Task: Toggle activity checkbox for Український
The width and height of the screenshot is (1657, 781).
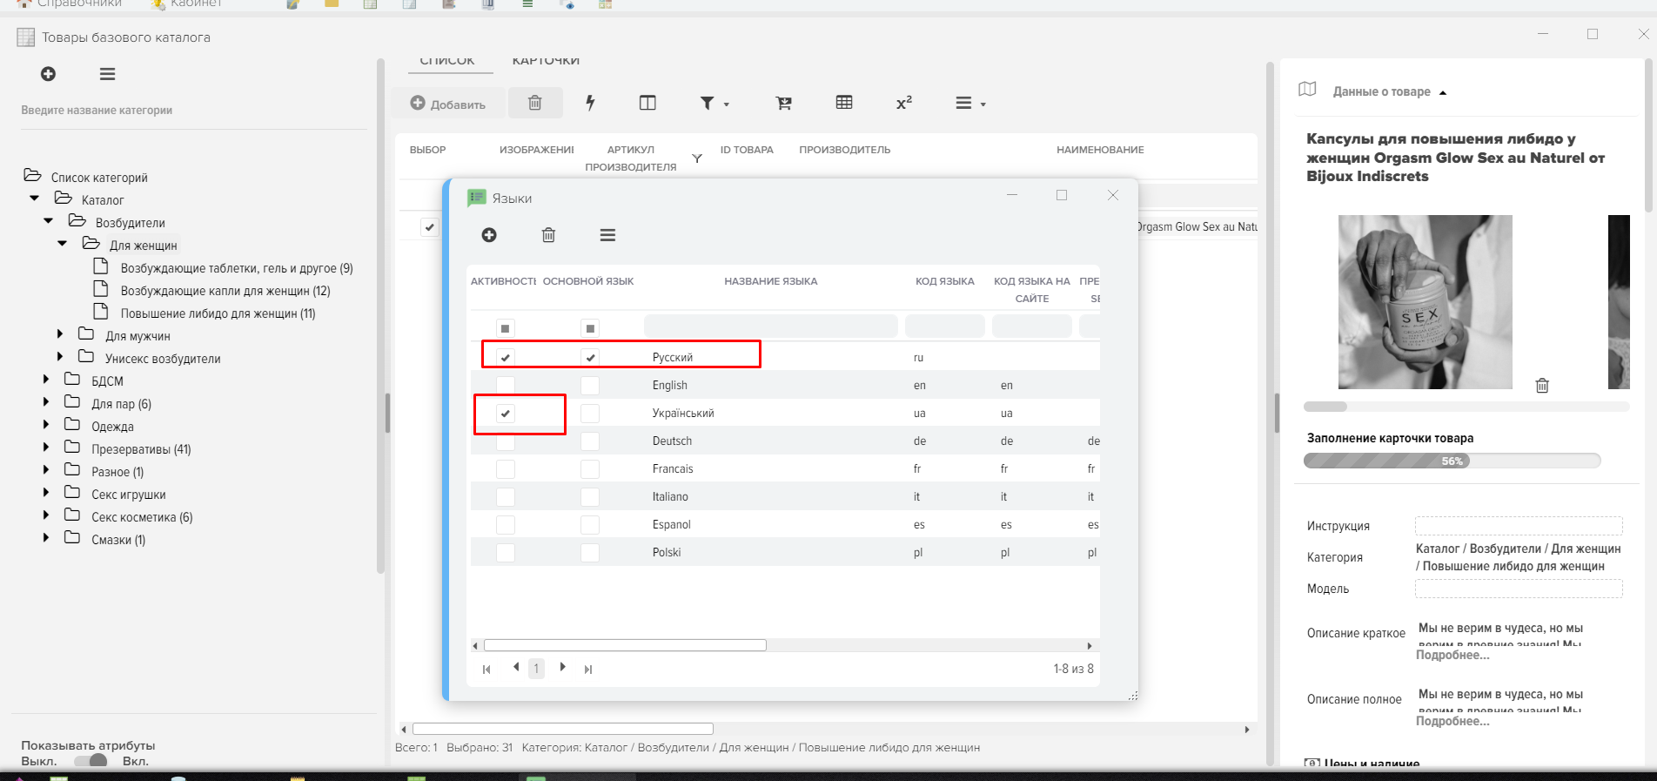Action: click(506, 413)
